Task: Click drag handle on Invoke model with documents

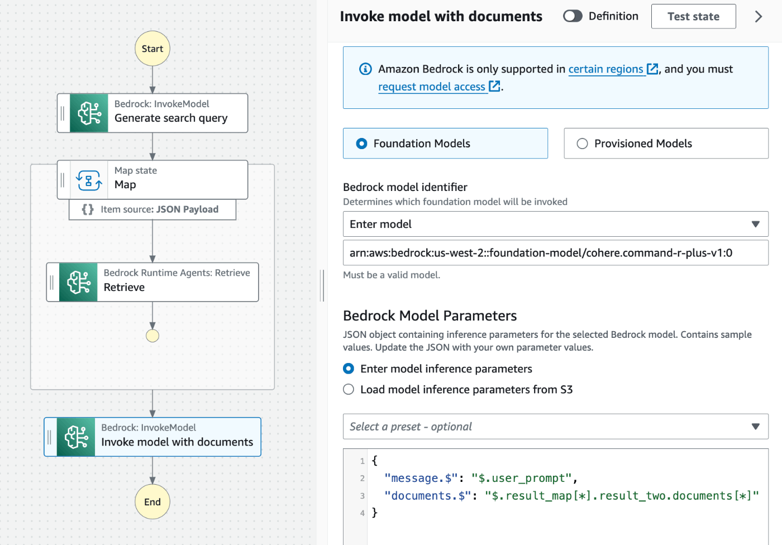Action: coord(50,437)
